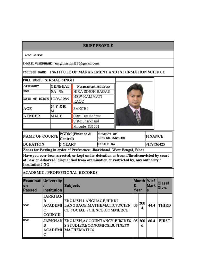Click the address line NEW KALIMATI RAOD

pyautogui.click(x=94, y=99)
